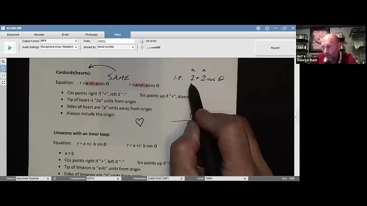Open the Named By Serial number dropdown
This screenshot has width=367, height=206.
(x=116, y=47)
